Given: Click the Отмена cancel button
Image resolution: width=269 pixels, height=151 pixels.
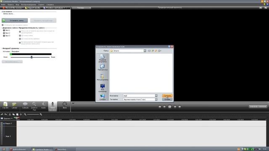Looking at the screenshot, I should [167, 99].
